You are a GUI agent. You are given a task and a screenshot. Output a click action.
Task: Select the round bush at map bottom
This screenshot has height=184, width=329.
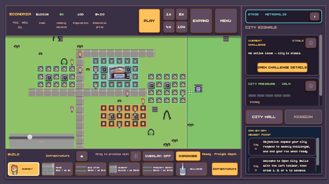tap(151, 132)
